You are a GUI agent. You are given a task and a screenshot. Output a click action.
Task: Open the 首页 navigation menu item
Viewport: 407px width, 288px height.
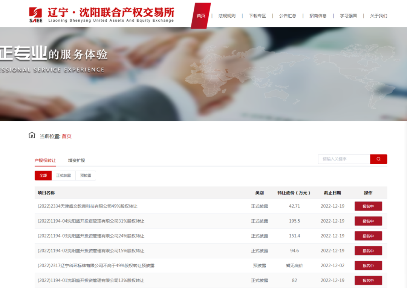click(x=201, y=16)
